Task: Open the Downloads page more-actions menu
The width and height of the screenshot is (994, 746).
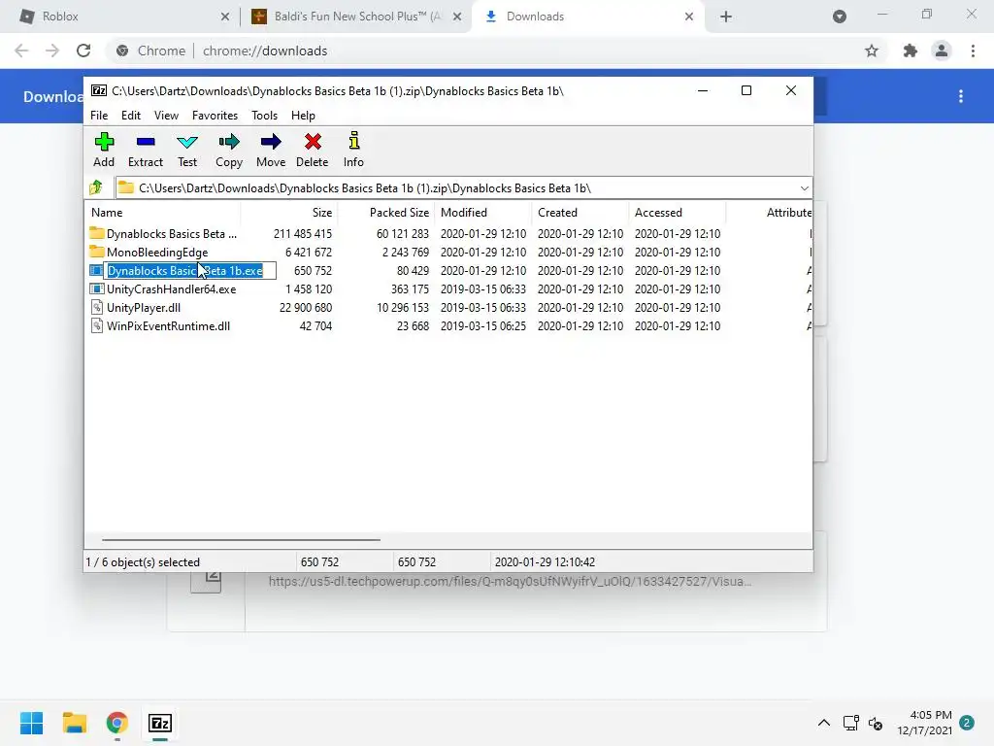Action: pyautogui.click(x=961, y=96)
